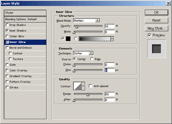Click the gradient preview bar
Viewport: 172px width, 124px height.
pos(94,39)
